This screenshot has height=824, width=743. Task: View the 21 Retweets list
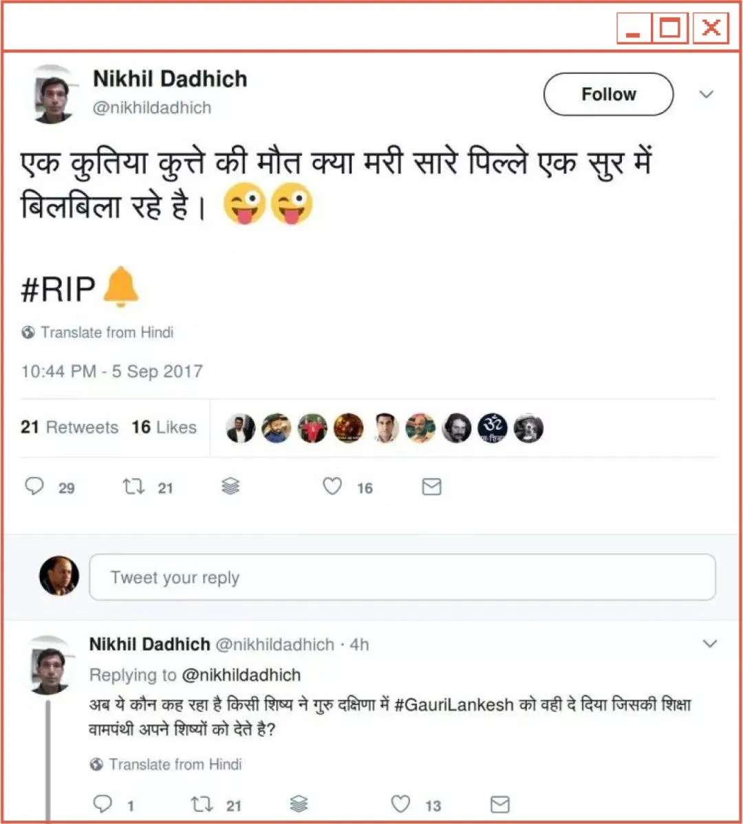point(69,427)
